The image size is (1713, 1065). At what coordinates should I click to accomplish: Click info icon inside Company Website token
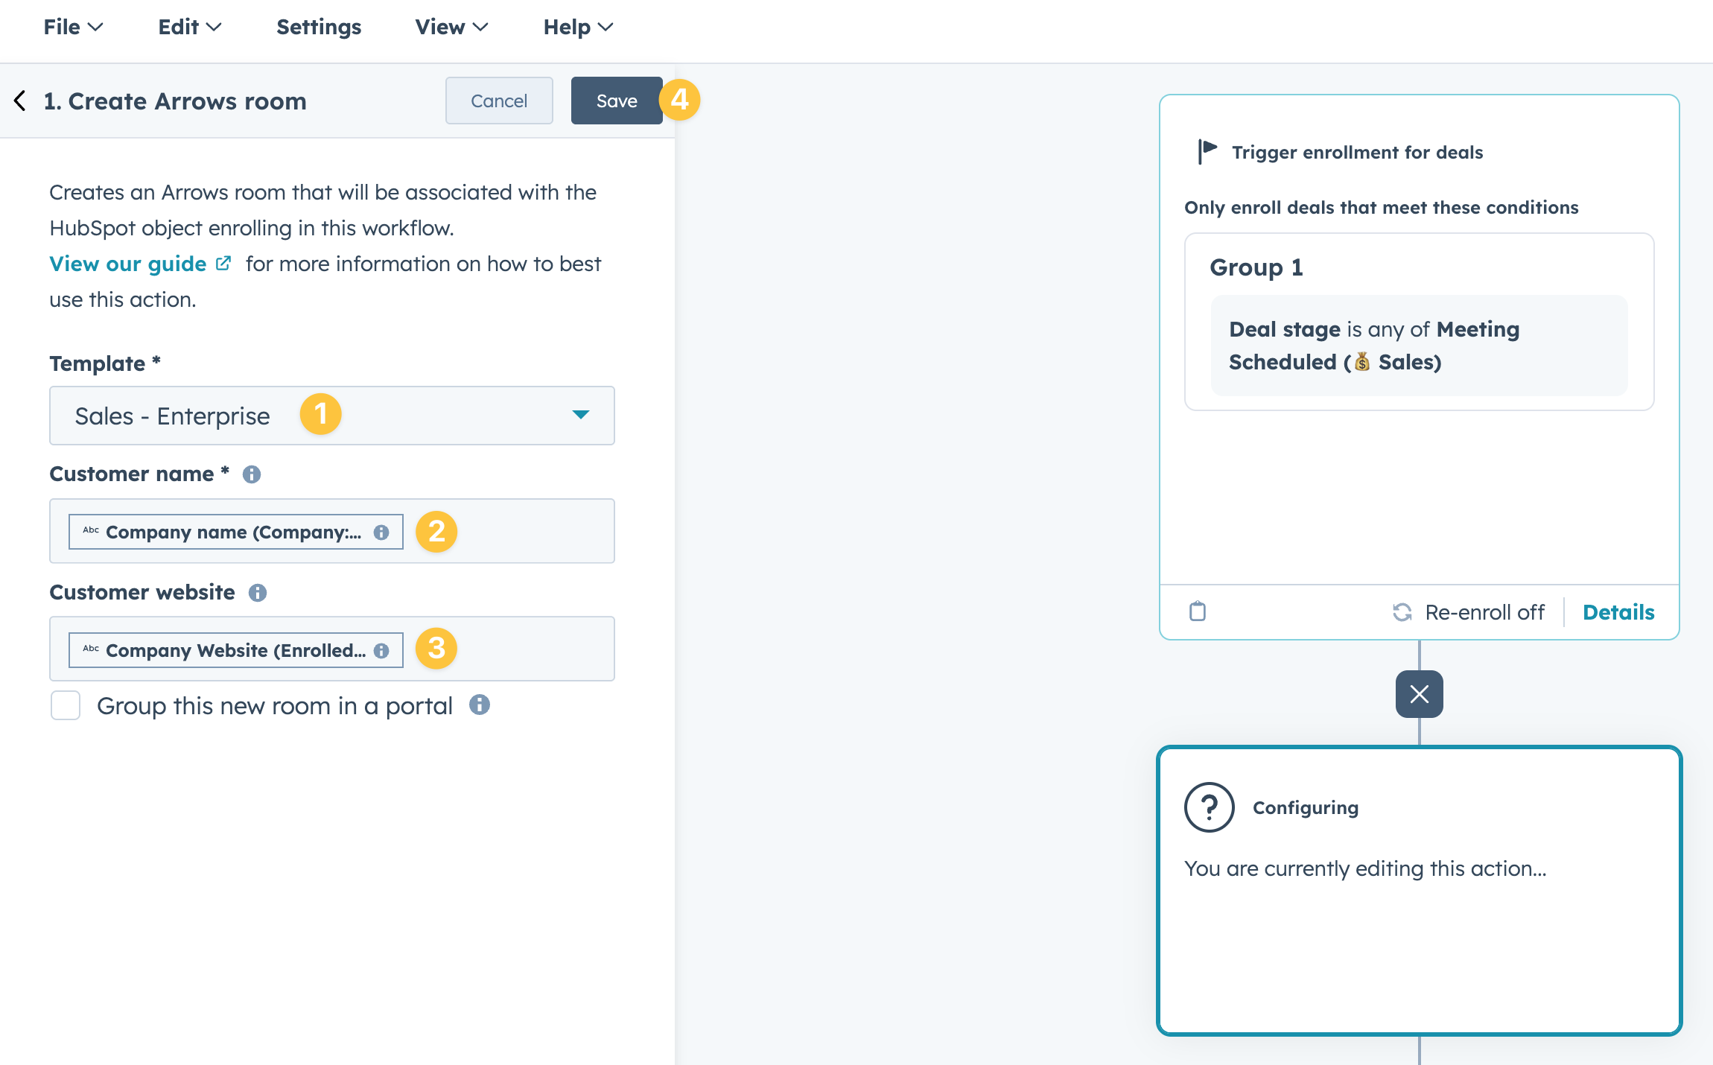(x=381, y=651)
